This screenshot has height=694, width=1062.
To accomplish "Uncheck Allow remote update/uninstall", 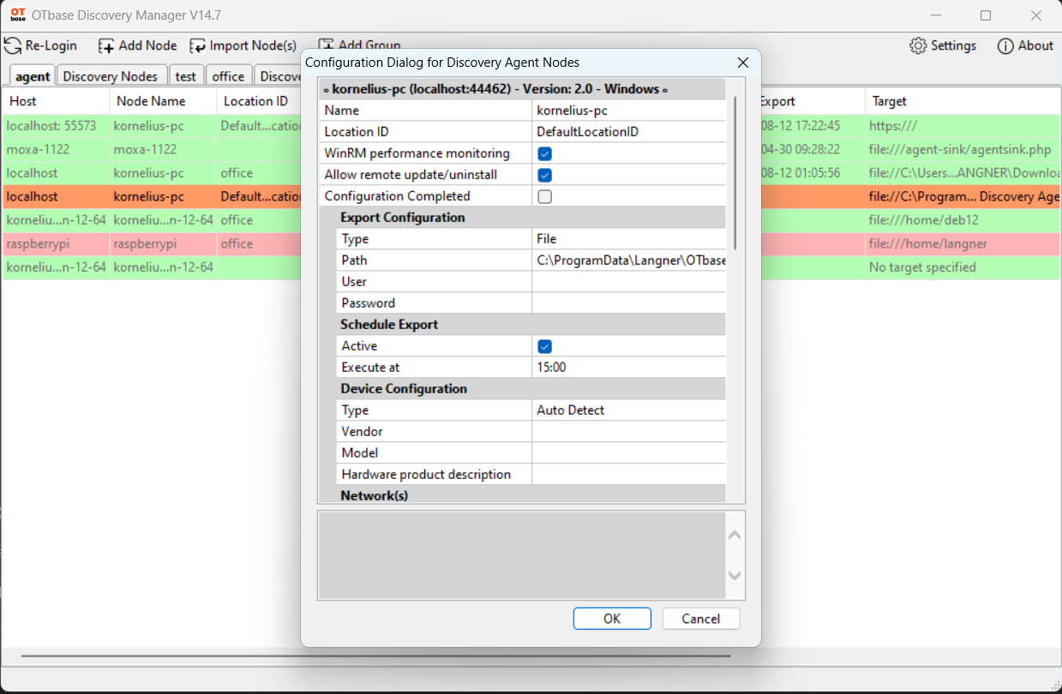I will tap(544, 175).
